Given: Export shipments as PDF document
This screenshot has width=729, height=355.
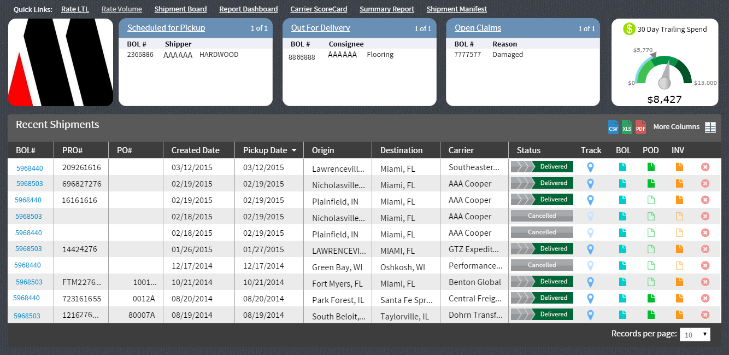Looking at the screenshot, I should click(640, 127).
